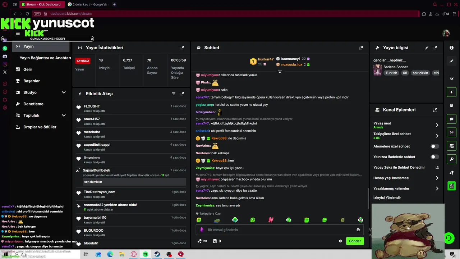Open WhatsApp in Opera sidebar
This screenshot has width=460, height=259.
(x=5, y=48)
